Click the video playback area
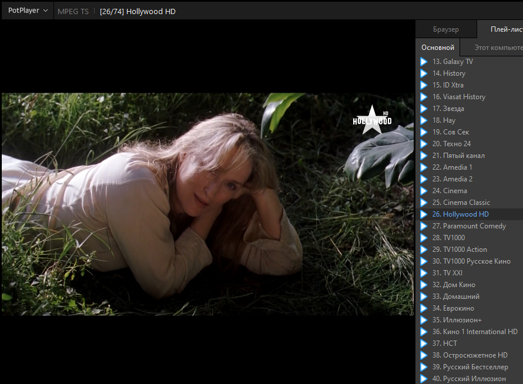Viewport: 523px width, 384px height. pos(207,204)
